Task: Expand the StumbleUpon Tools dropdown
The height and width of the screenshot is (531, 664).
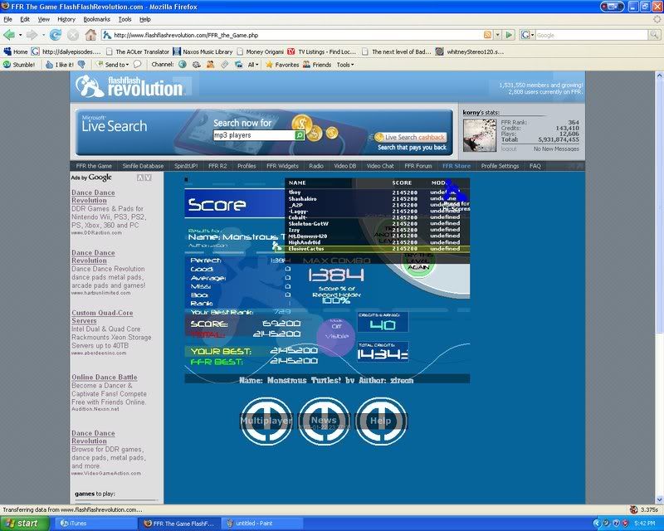Action: 344,64
